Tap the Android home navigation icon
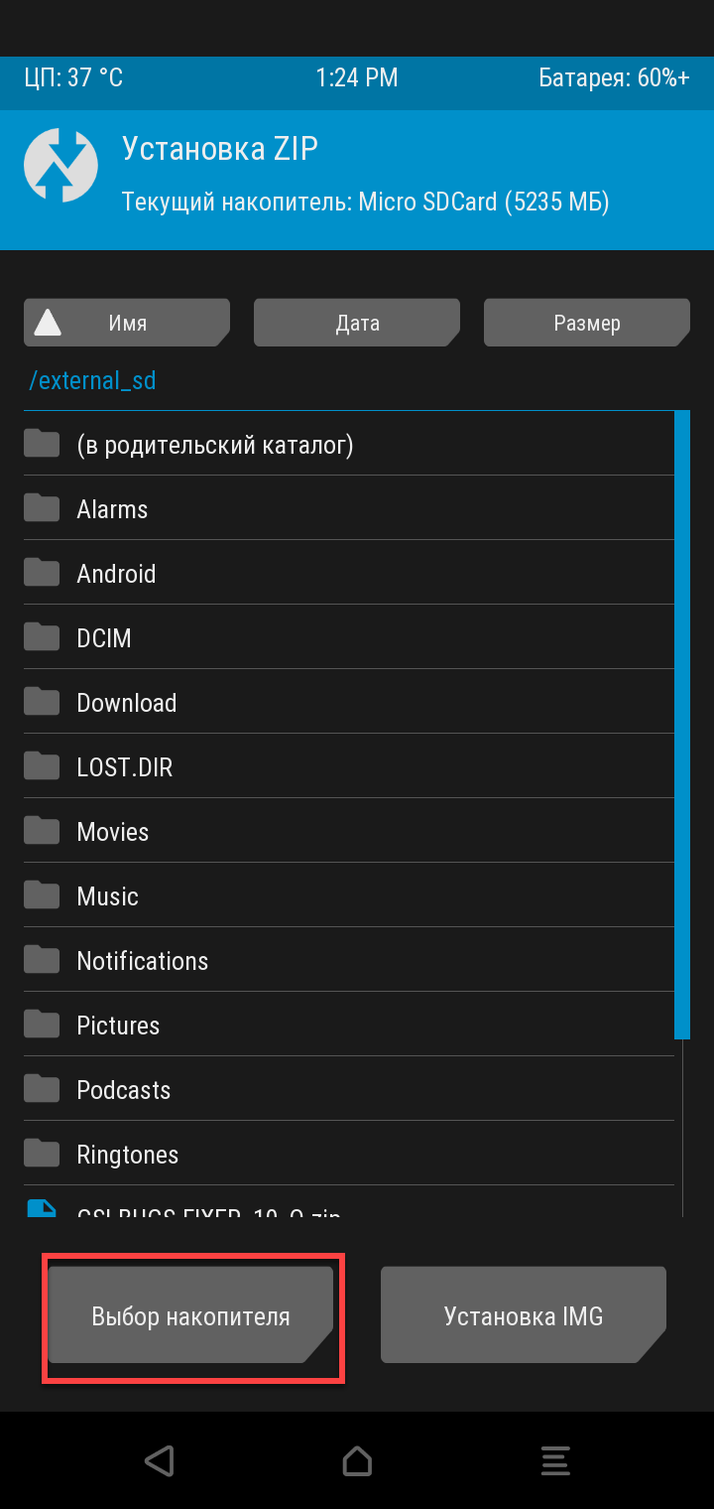The image size is (714, 1509). (357, 1460)
